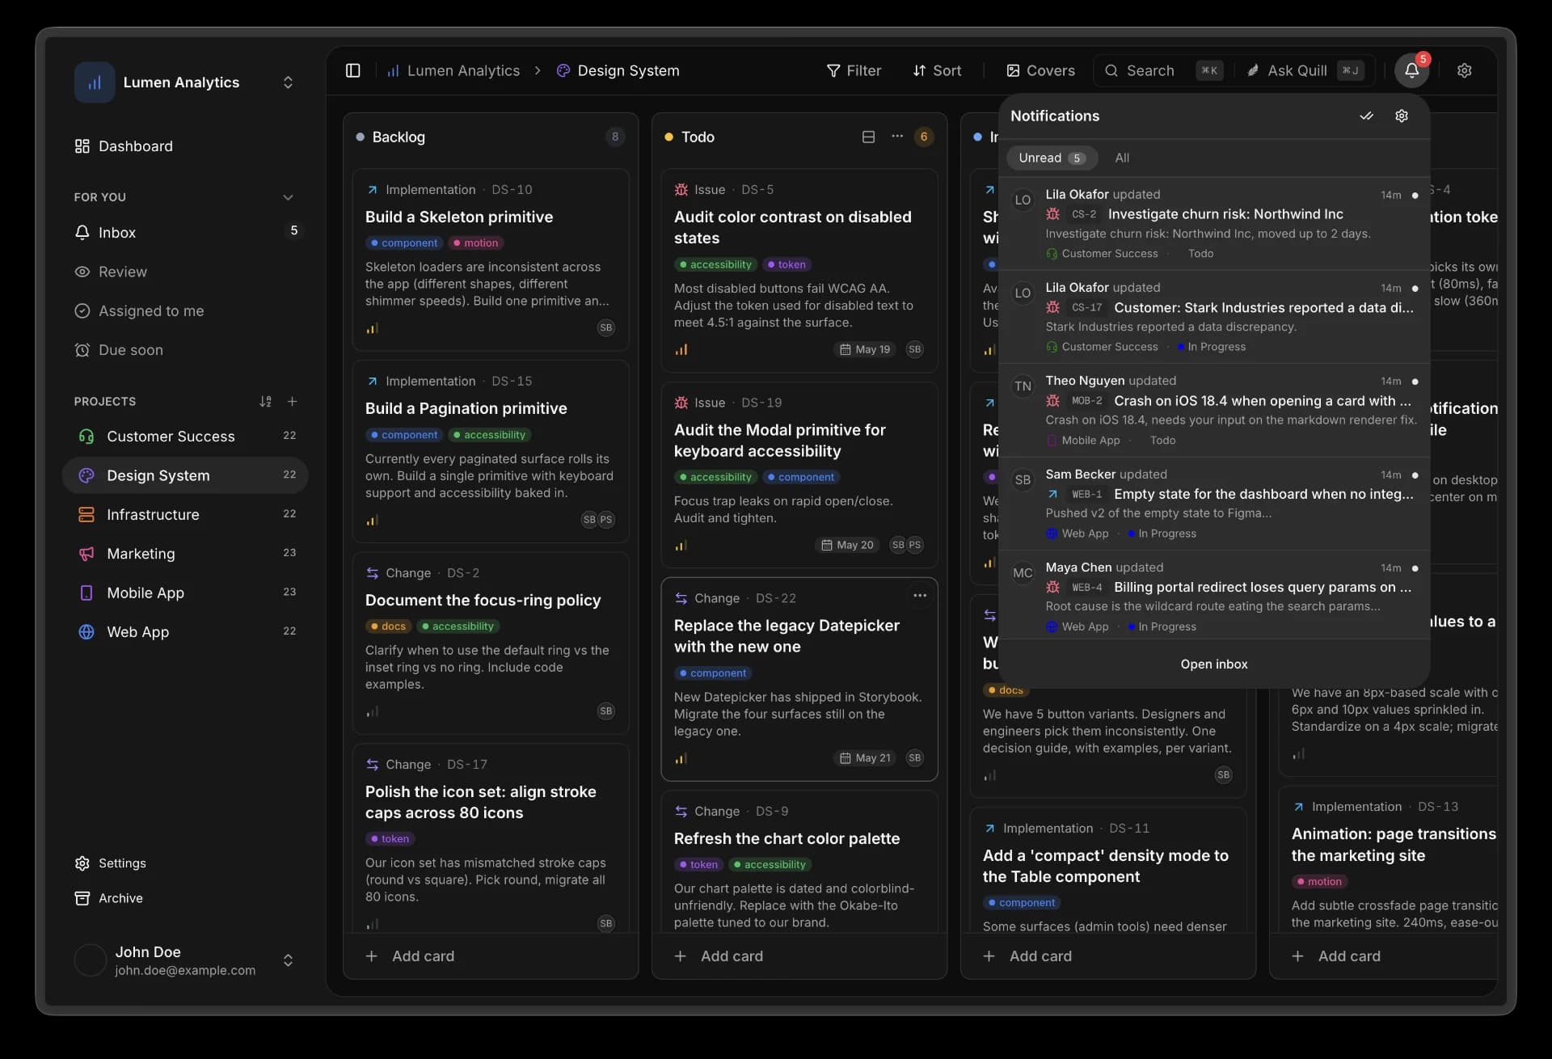The width and height of the screenshot is (1552, 1059).
Task: Click the Lumen Analytics workspace logo
Action: pyautogui.click(x=95, y=82)
